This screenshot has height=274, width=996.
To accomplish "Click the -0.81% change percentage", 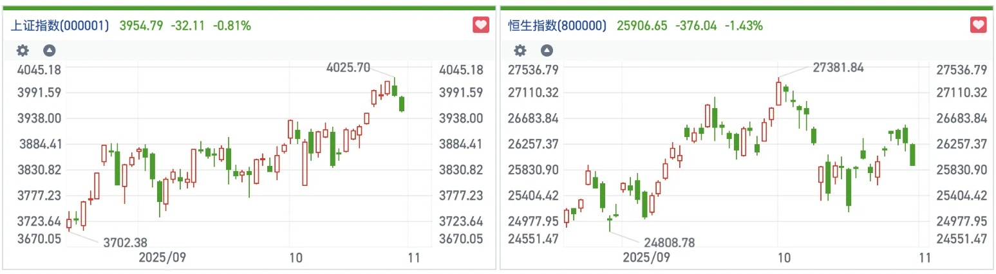I will [233, 26].
